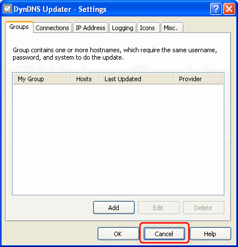Viewport: 238px width, 247px height.
Task: Close the Settings dialog with the X button
Action: coord(229,9)
